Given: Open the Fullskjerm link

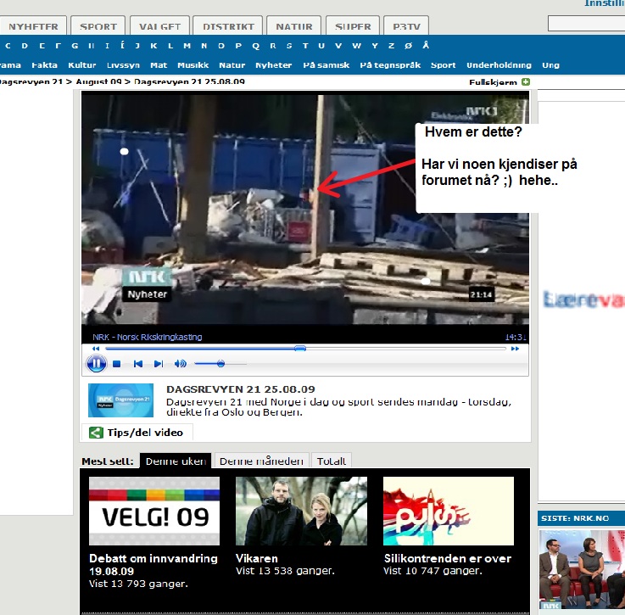Looking at the screenshot, I should pos(493,82).
